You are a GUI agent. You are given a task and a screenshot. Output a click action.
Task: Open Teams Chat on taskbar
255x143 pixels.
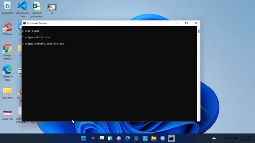(119, 138)
